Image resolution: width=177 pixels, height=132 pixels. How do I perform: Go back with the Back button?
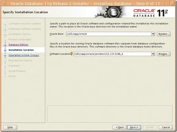120,127
